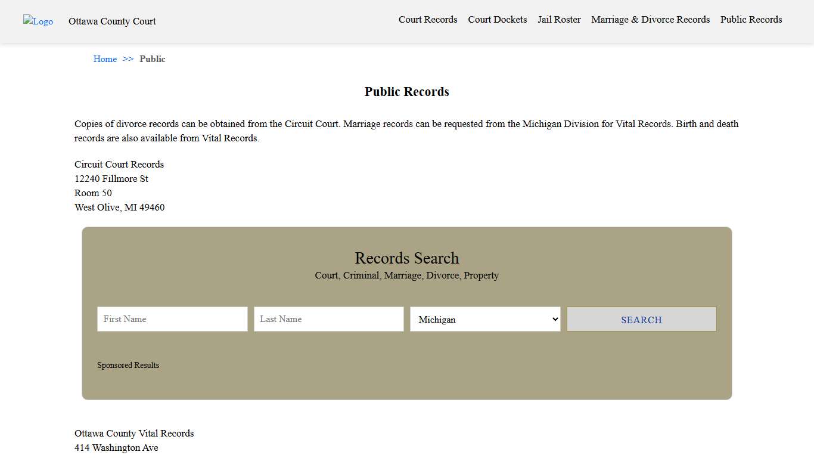814x458 pixels.
Task: Click the Last Name input field
Action: click(x=328, y=319)
